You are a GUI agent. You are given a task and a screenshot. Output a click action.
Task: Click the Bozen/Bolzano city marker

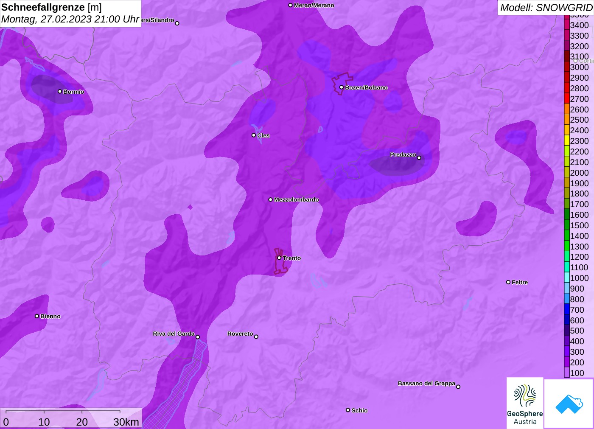(342, 87)
